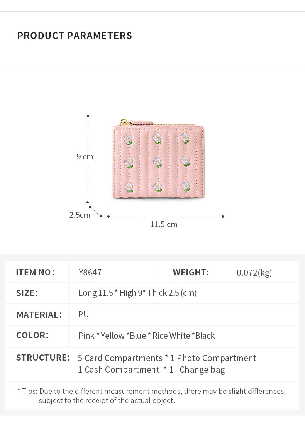This screenshot has height=434, width=305.
Task: Click the top-right embroidered flower
Action: tap(185, 138)
